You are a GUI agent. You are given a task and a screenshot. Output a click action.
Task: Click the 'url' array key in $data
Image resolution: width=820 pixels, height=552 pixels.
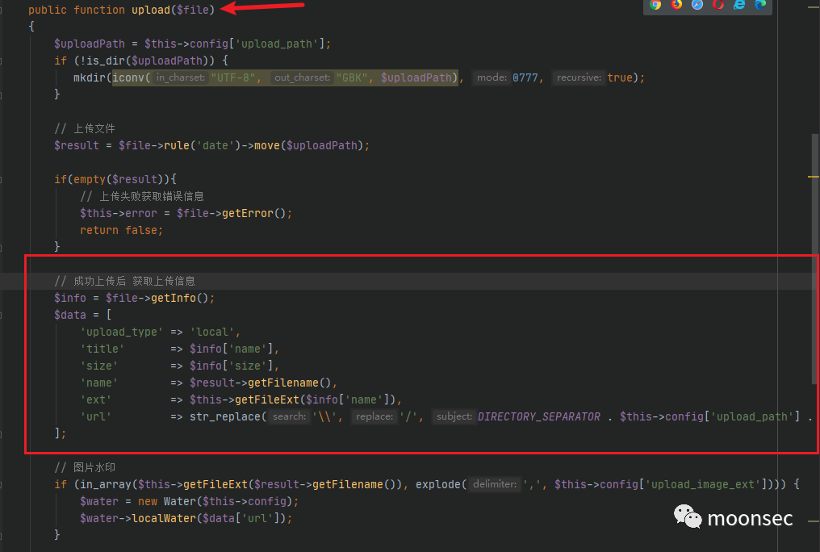click(96, 416)
